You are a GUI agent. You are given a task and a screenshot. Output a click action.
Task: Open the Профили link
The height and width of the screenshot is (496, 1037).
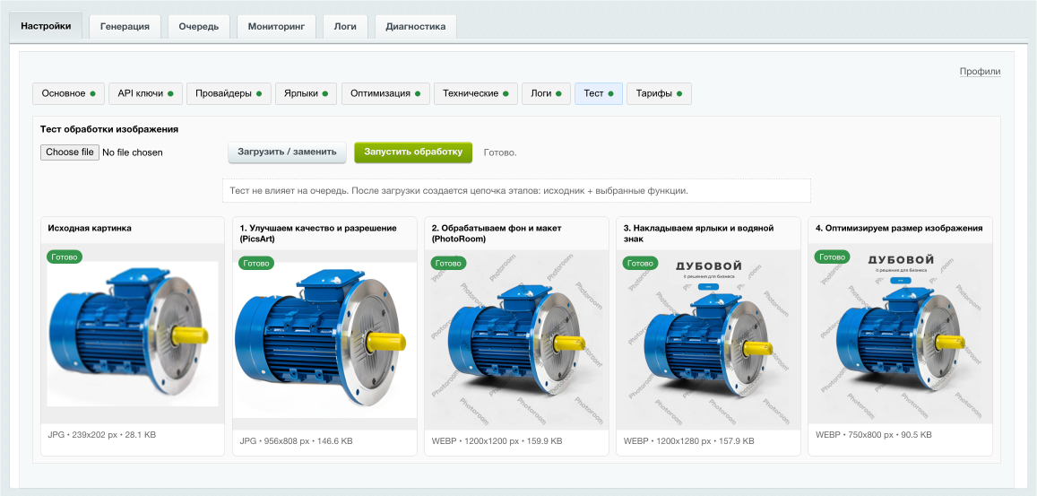pyautogui.click(x=981, y=72)
